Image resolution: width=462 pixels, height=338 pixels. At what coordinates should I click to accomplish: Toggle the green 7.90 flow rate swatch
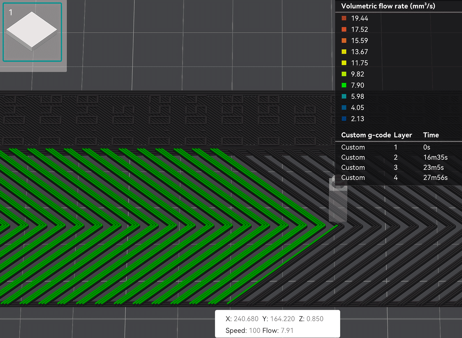point(344,85)
